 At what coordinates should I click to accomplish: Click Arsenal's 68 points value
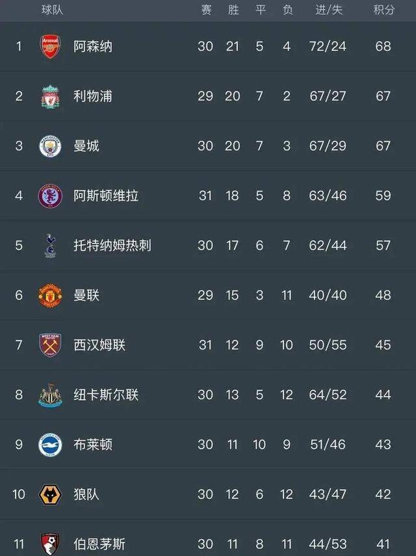(x=383, y=47)
